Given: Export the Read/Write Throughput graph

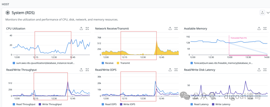Looking at the screenshot, I should pyautogui.click(x=81, y=70).
